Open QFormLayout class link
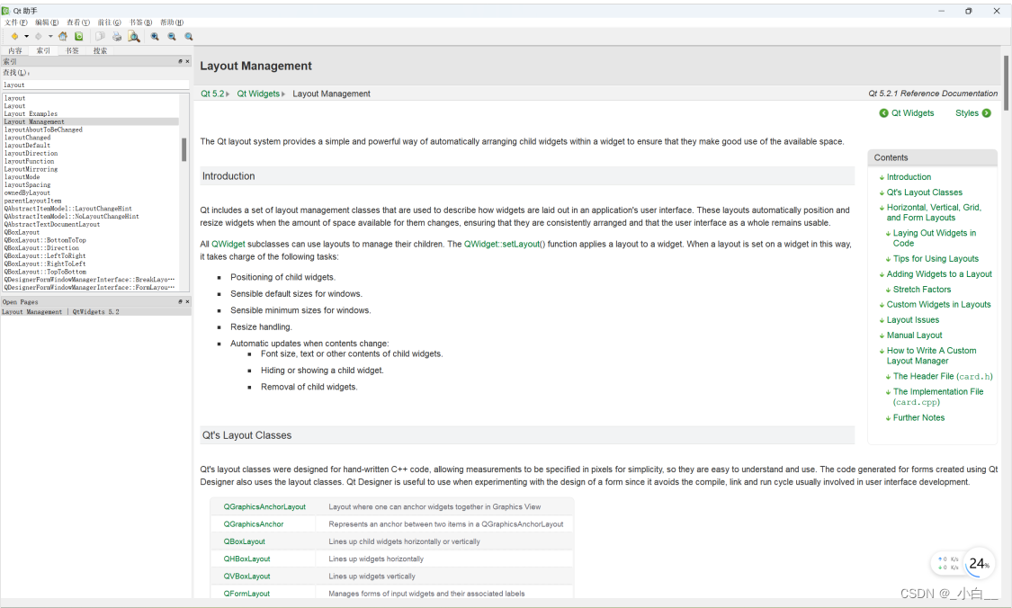 tap(246, 594)
